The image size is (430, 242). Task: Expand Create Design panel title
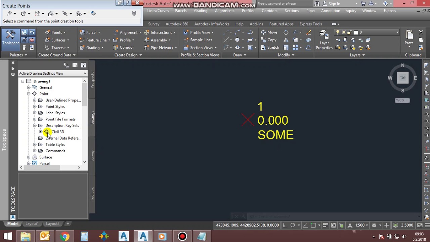128,55
